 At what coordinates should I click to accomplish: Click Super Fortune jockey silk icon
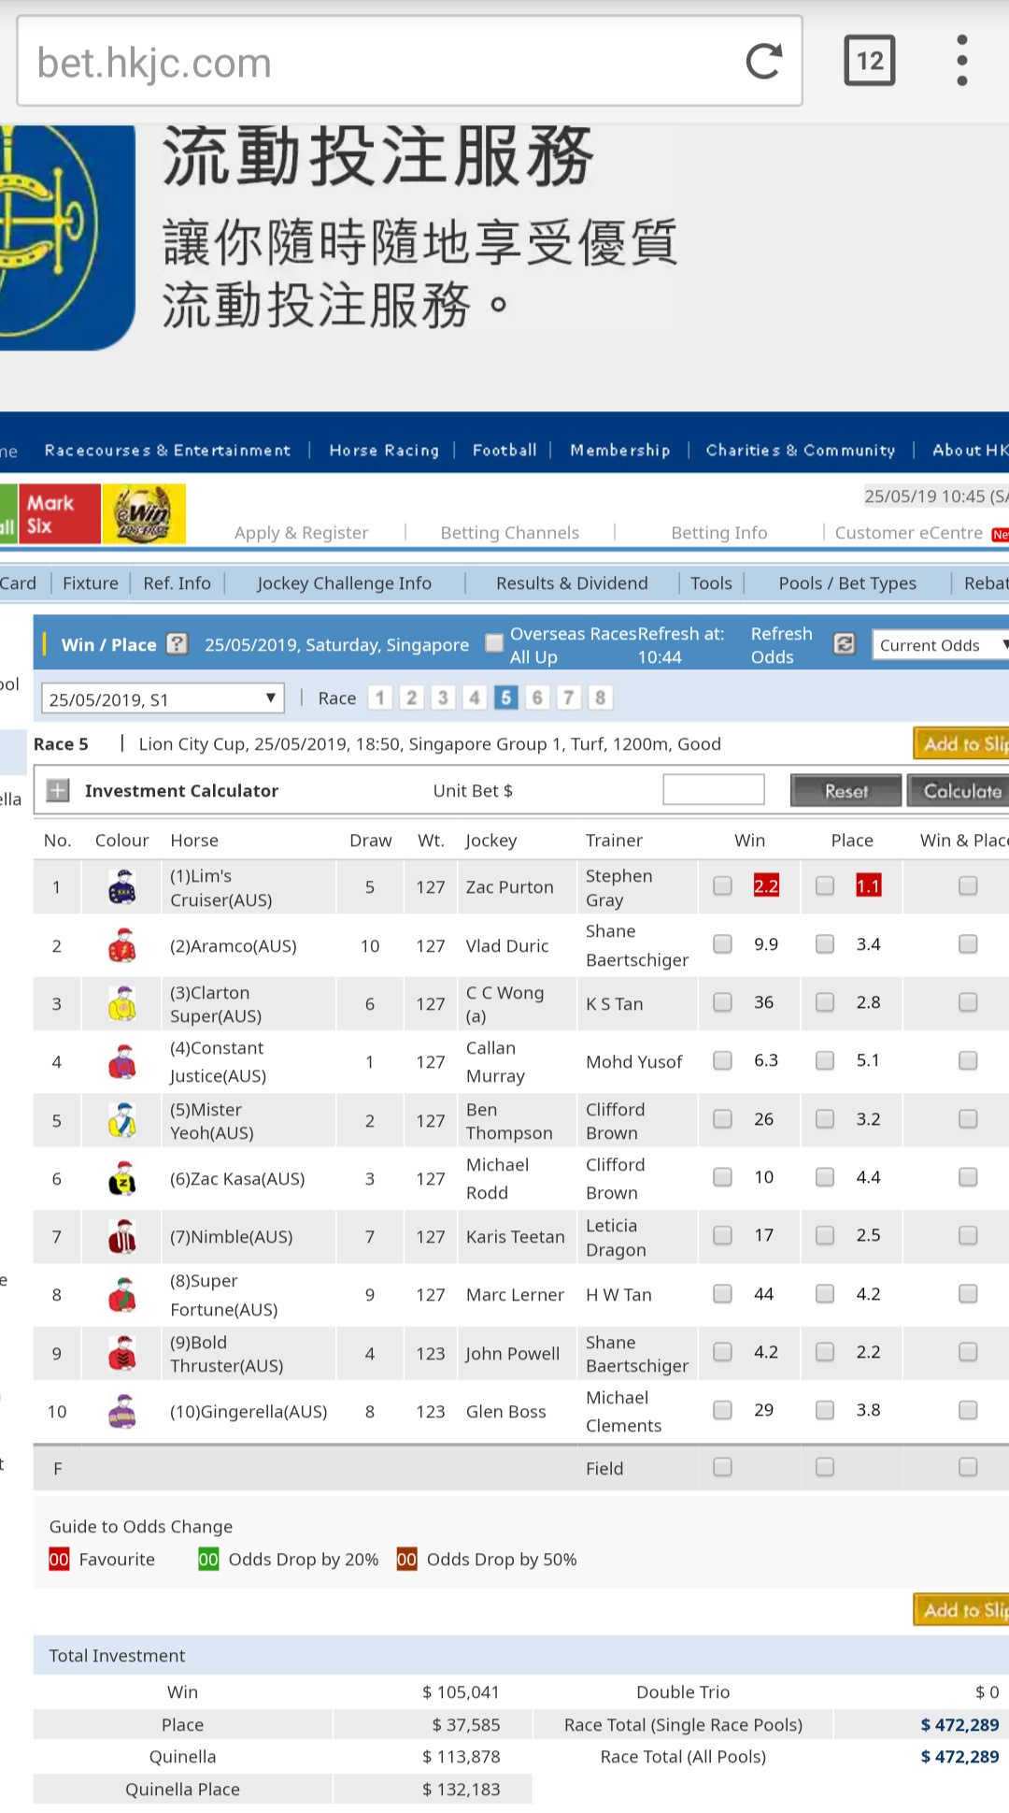[x=122, y=1294]
